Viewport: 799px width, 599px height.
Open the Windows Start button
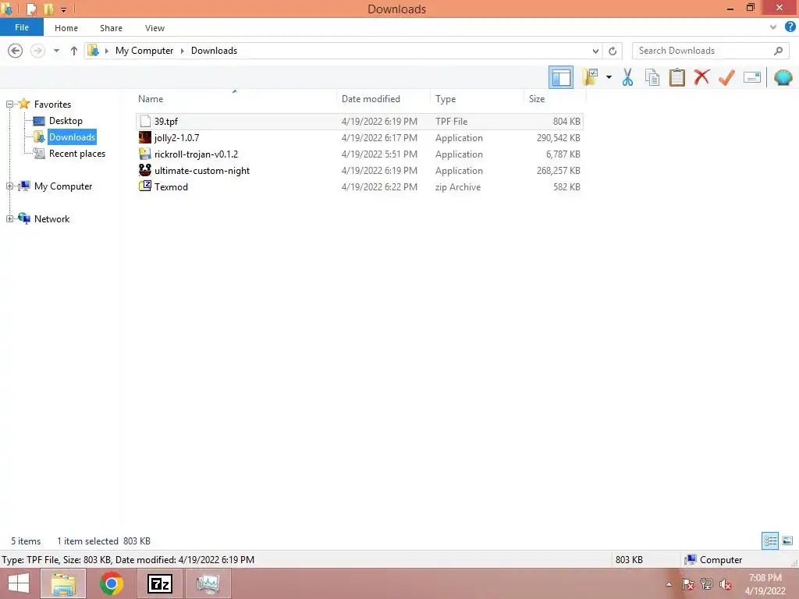pos(19,583)
